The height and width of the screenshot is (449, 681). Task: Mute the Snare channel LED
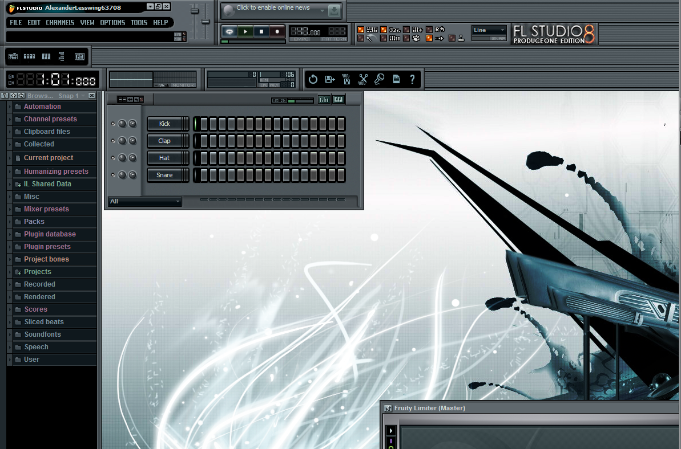(113, 175)
